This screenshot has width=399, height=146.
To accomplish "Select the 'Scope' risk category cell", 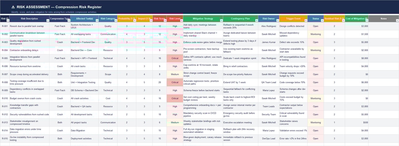I will pos(108,74).
